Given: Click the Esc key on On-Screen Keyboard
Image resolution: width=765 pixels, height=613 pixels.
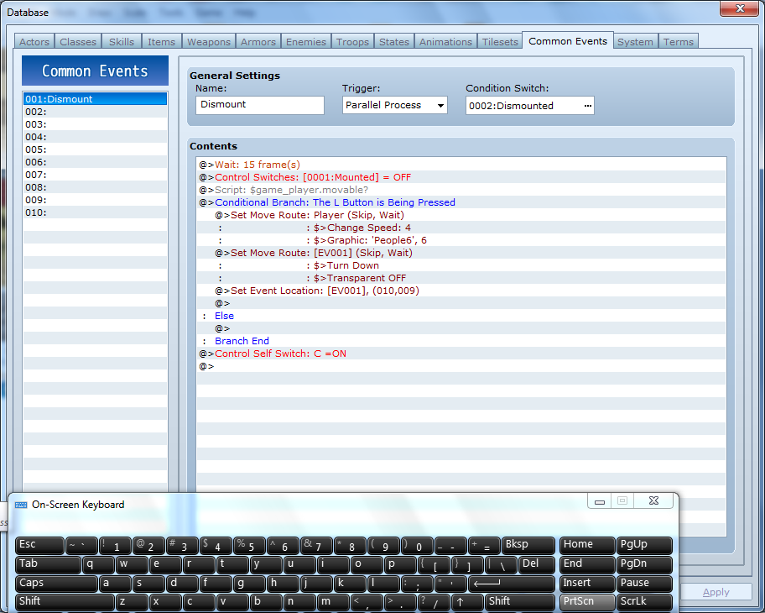Looking at the screenshot, I should [x=39, y=545].
